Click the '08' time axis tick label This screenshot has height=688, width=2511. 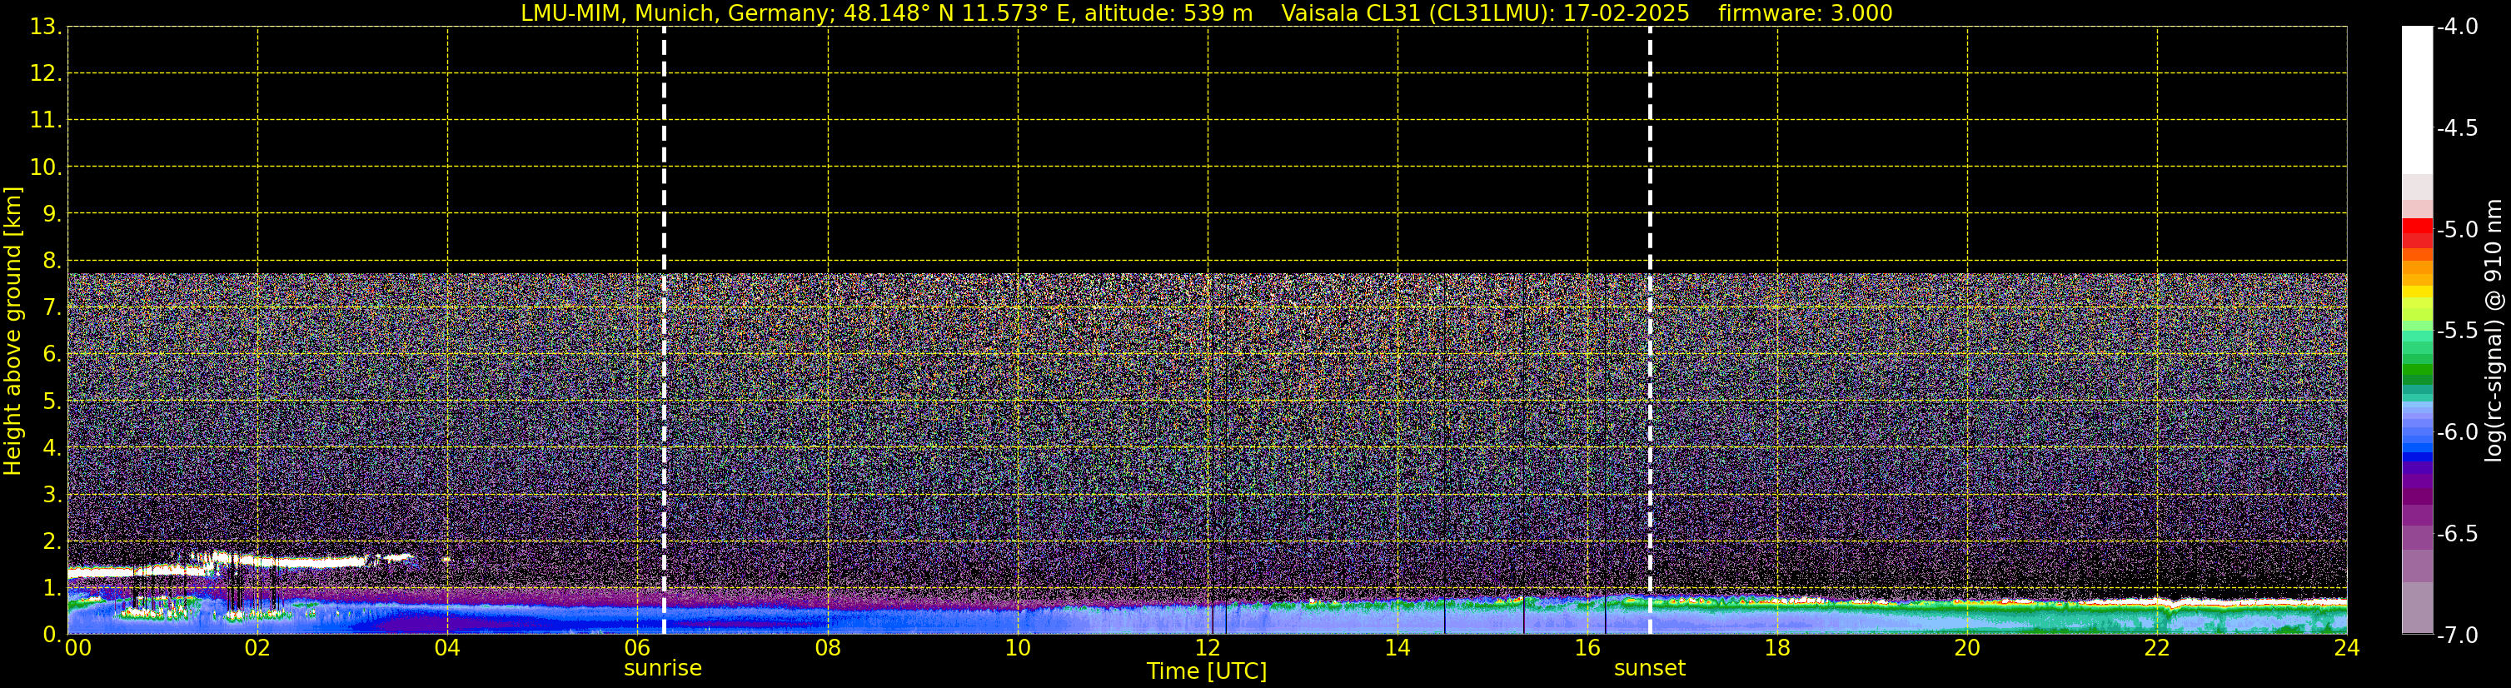(828, 648)
